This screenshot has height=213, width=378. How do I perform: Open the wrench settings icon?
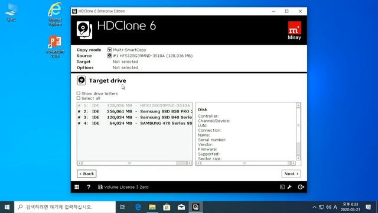[289, 187]
